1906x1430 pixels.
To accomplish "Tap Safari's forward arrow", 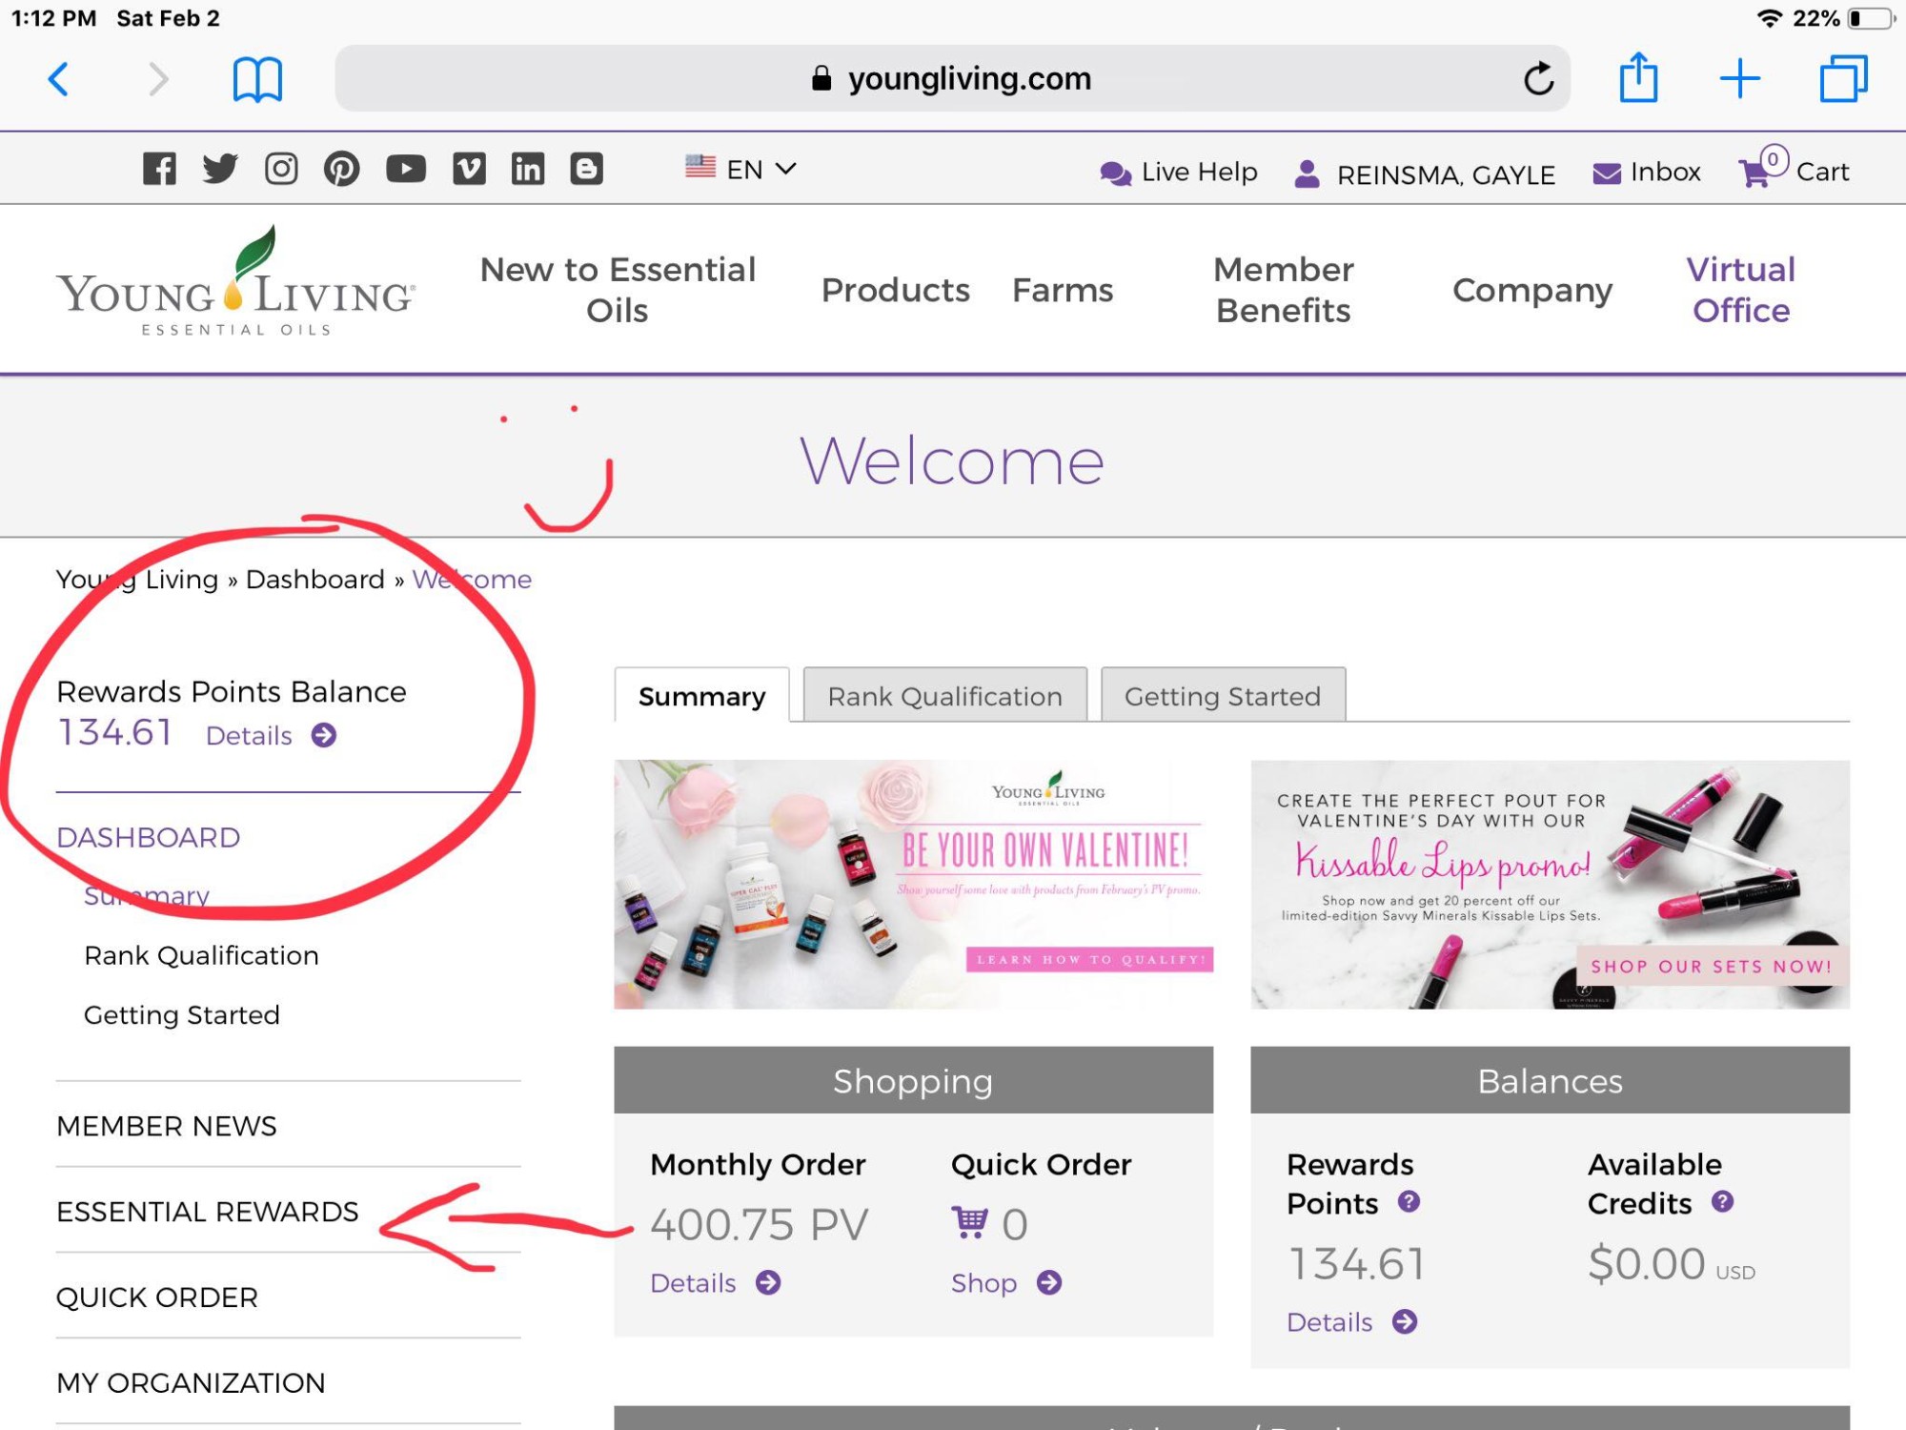I will 158,79.
